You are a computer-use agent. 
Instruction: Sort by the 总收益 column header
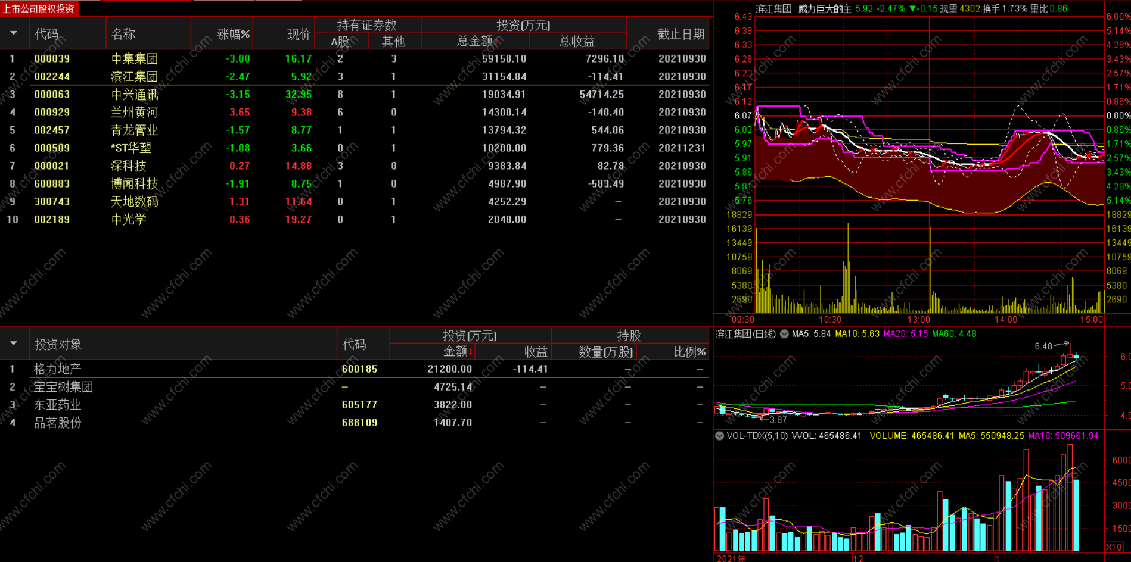click(x=577, y=41)
